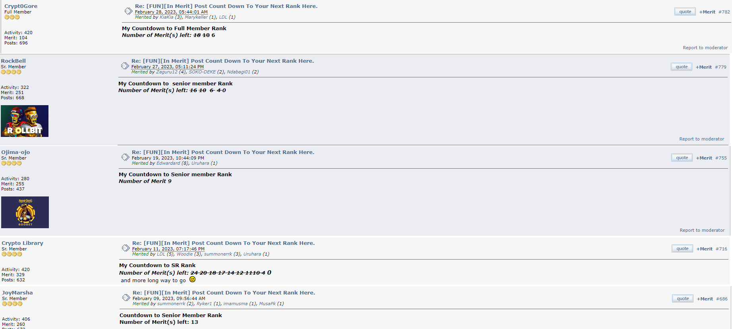The image size is (732, 329).
Task: Give +Merit to JoyMarsha's post
Action: click(705, 299)
